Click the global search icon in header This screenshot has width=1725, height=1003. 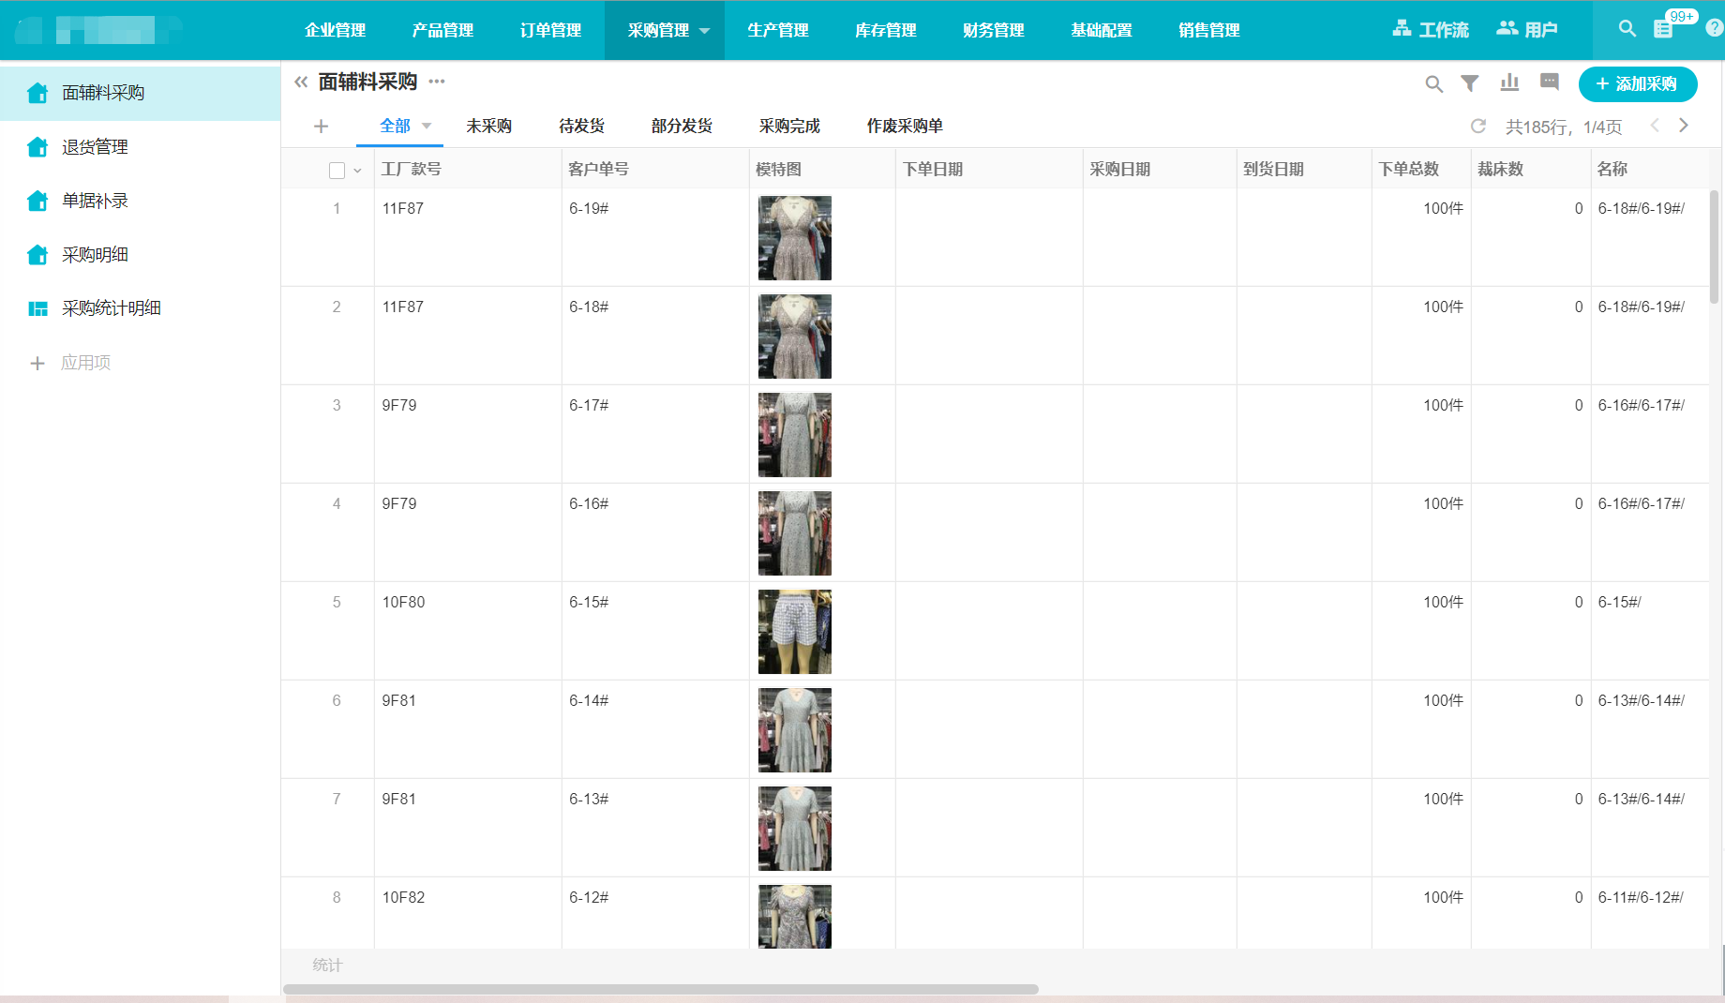pos(1627,29)
